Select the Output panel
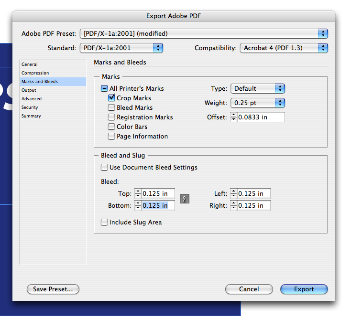This screenshot has height=319, width=351. 53,90
